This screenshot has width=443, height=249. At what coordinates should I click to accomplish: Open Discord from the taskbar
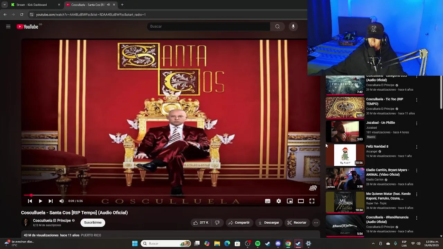click(x=278, y=243)
